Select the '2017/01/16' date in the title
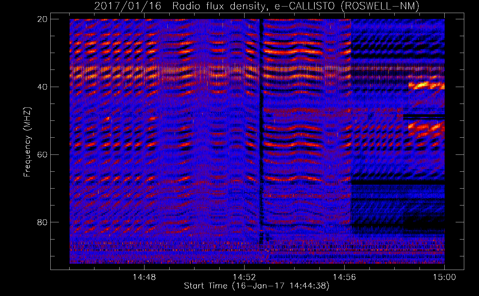This screenshot has height=296, width=479. [128, 6]
